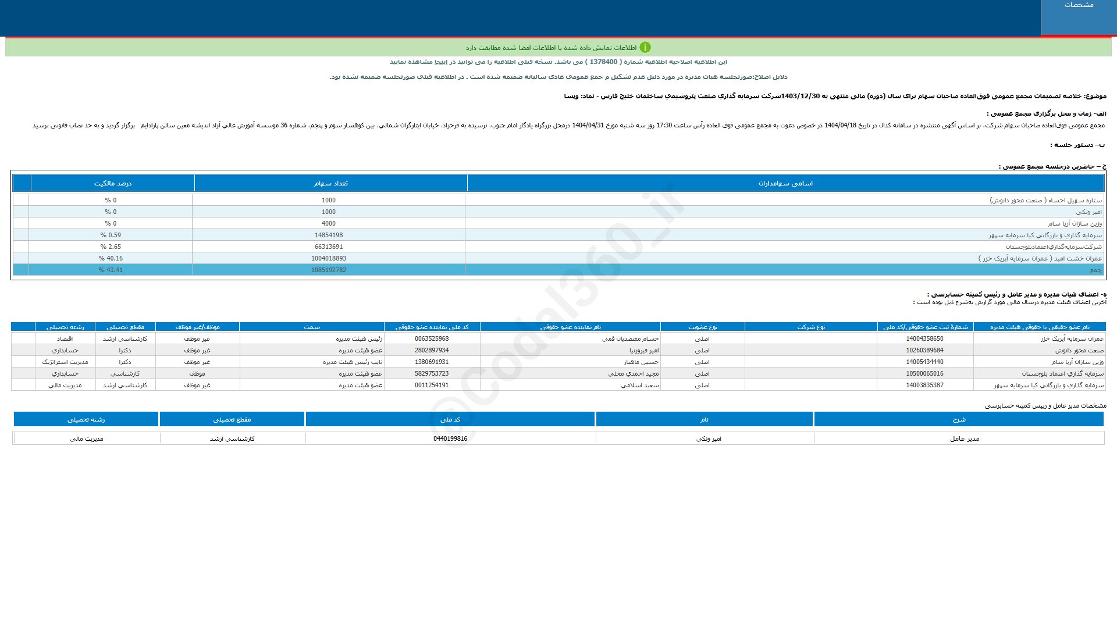Open the اینجا link for the previous version
The width and height of the screenshot is (1117, 628).
click(x=442, y=62)
